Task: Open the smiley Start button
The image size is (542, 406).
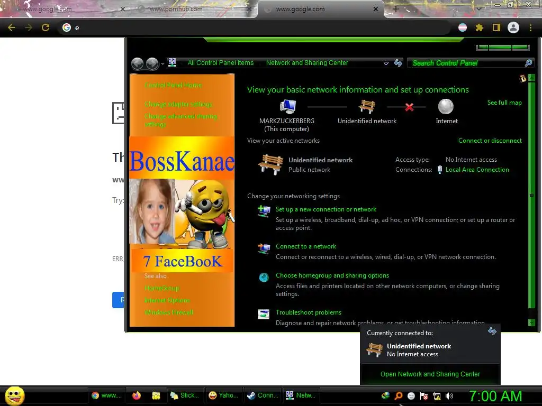Action: tap(14, 395)
